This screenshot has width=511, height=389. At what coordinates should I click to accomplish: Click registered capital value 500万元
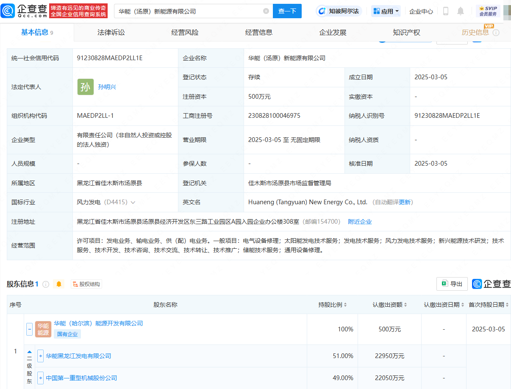pyautogui.click(x=259, y=97)
